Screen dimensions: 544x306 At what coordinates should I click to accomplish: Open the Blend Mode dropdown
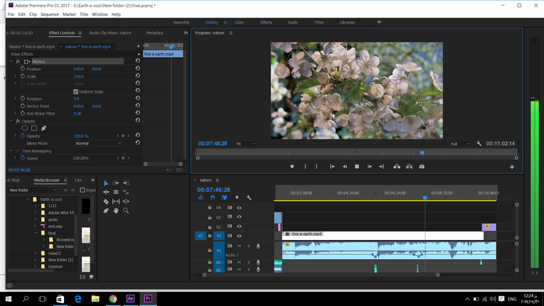coord(98,143)
